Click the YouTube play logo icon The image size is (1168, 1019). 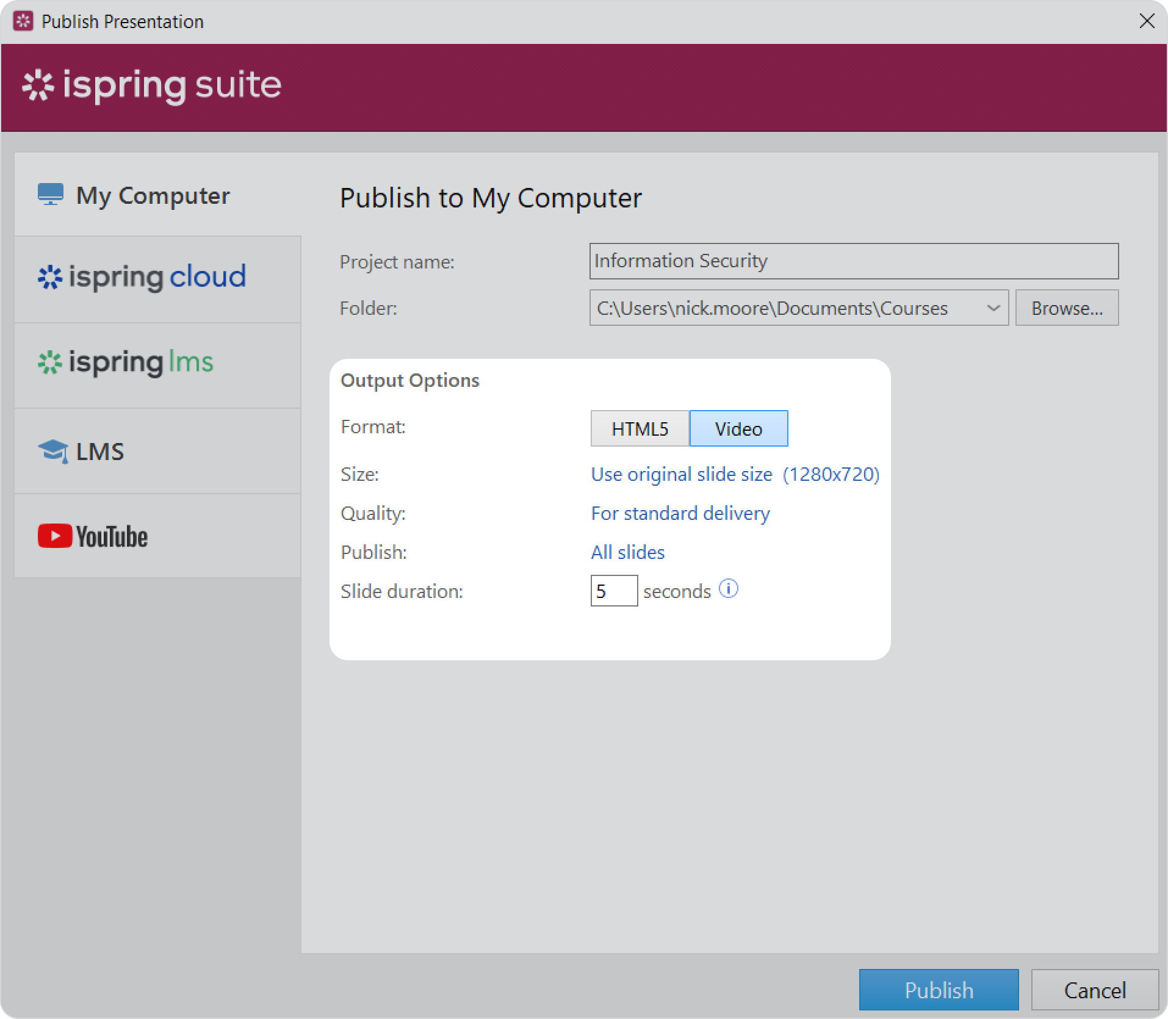55,536
